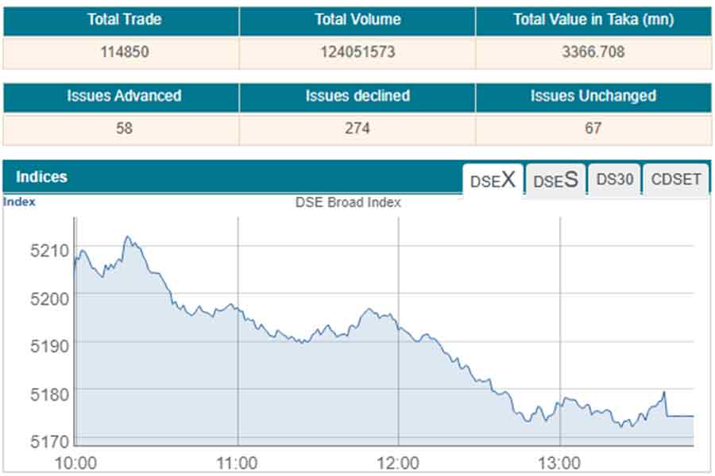This screenshot has height=476, width=715.
Task: Click the 3366.708 total value cell
Action: (x=593, y=52)
